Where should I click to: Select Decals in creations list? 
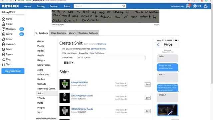tap(41, 55)
